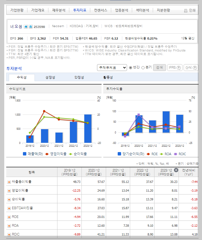Click the 업종PER value 46.65
This screenshot has width=202, height=240.
pyautogui.click(x=93, y=38)
